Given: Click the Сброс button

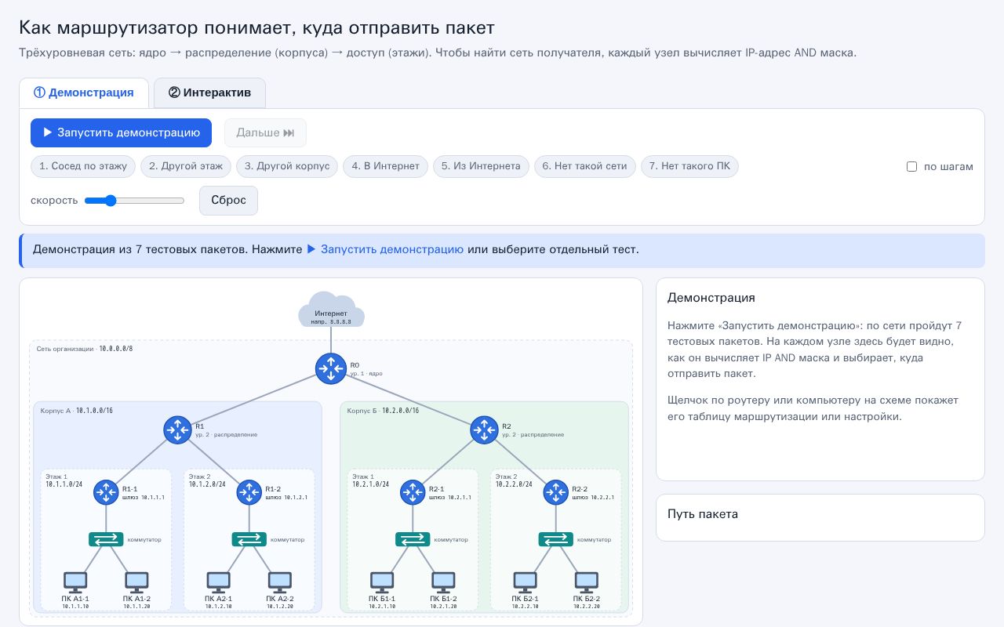Looking at the screenshot, I should point(228,200).
